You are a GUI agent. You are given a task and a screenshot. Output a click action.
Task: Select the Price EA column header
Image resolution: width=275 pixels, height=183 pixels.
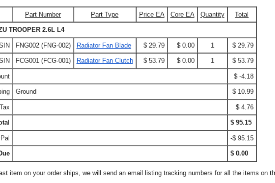[x=152, y=15]
